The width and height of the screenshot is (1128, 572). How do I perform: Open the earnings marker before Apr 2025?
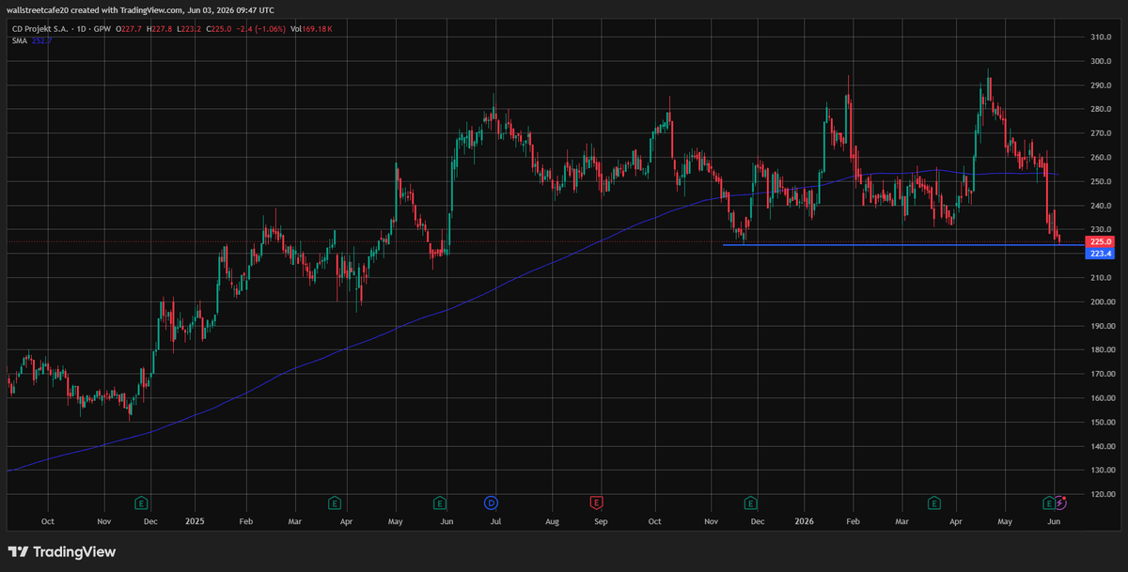point(334,503)
